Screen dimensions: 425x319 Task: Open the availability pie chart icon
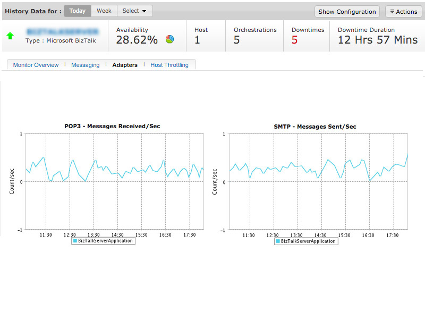pyautogui.click(x=169, y=39)
